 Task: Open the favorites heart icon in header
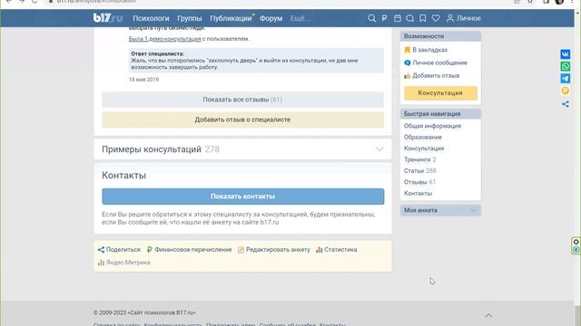click(436, 18)
